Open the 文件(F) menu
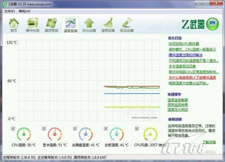 point(9,11)
